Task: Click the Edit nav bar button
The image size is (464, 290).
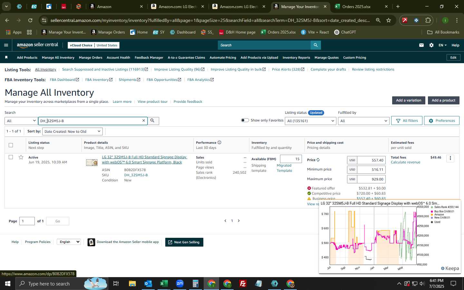Action: coord(453,57)
